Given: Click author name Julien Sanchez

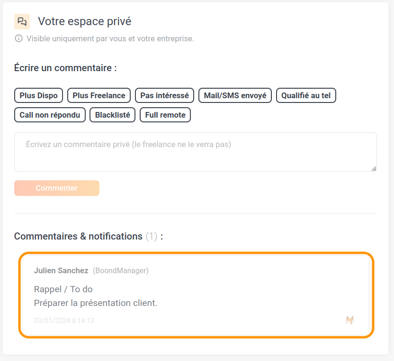Looking at the screenshot, I should [61, 271].
